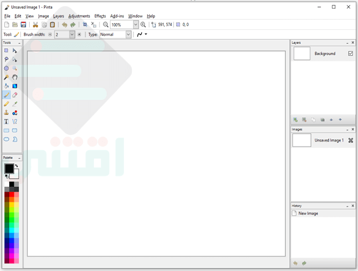This screenshot has height=271, width=358.
Task: Pick the Color Picker eyedropper tool
Action: coord(15,104)
